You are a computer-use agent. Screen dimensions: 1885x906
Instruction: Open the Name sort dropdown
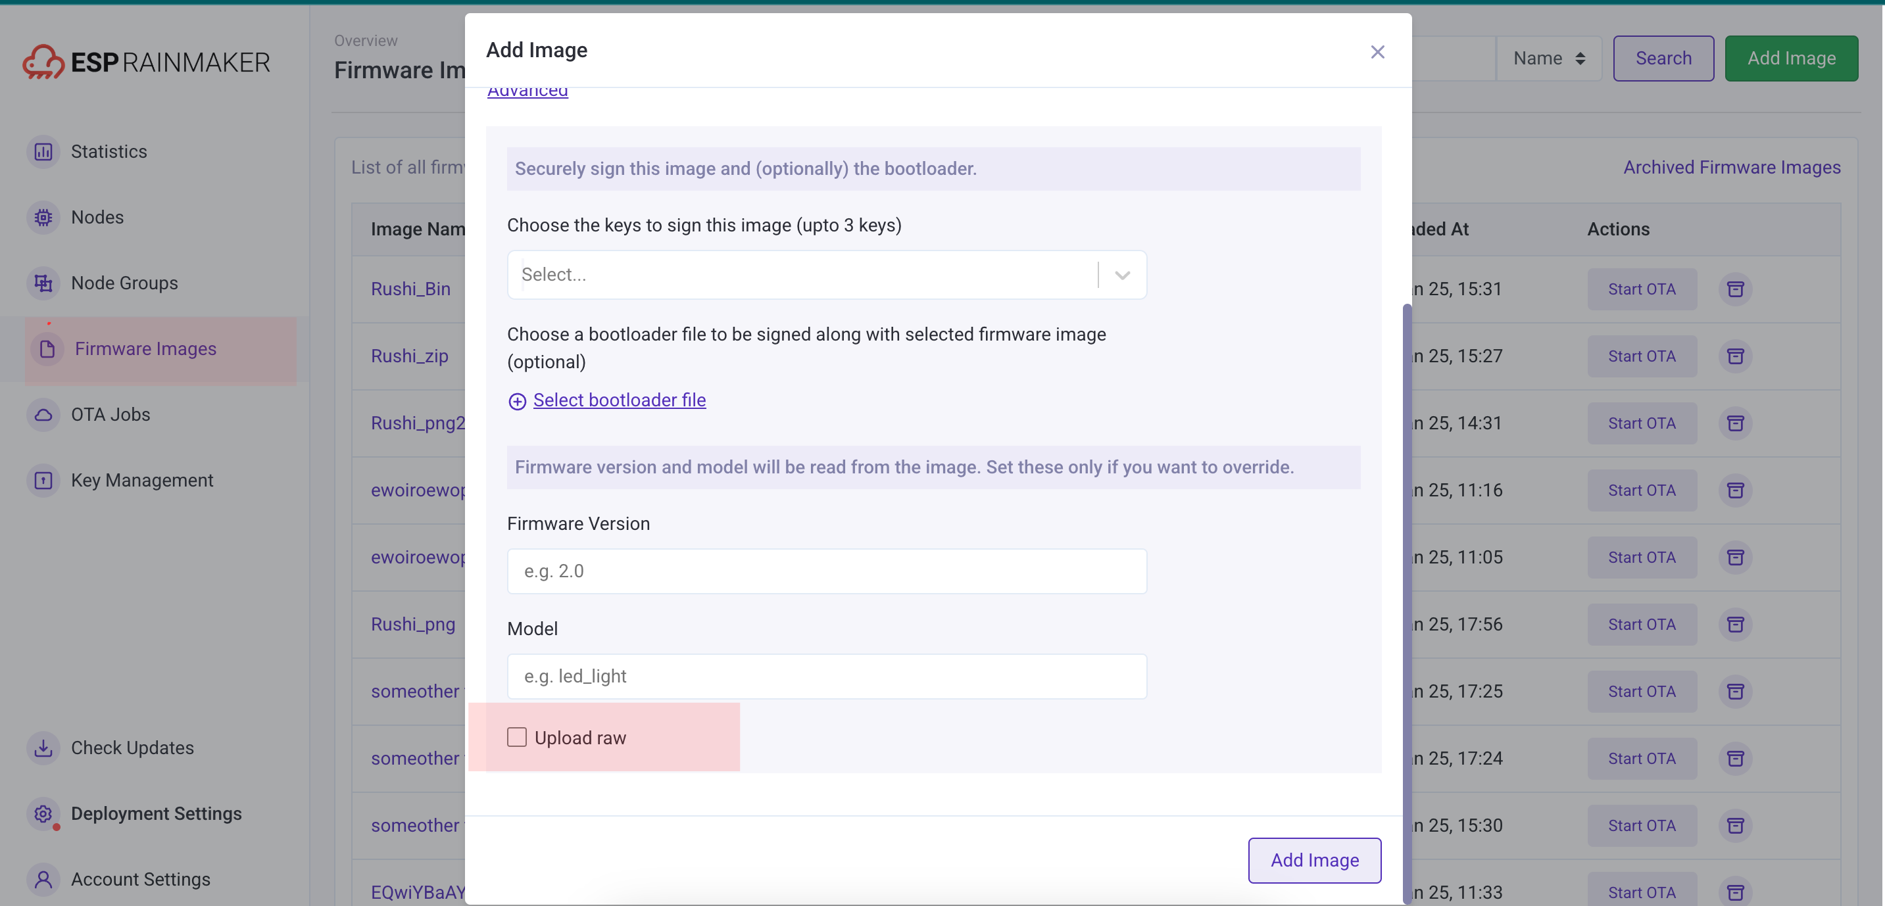click(1548, 59)
